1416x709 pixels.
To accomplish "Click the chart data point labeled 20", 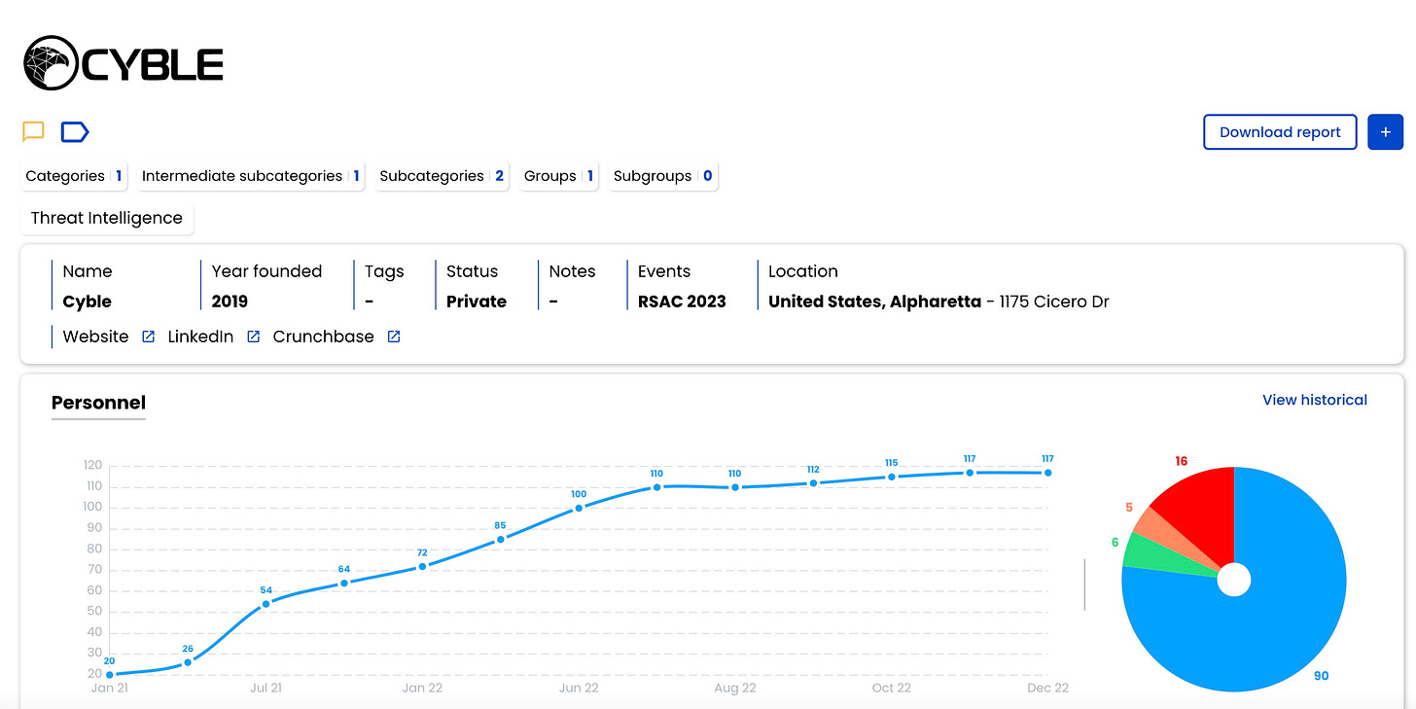I will coord(109,674).
